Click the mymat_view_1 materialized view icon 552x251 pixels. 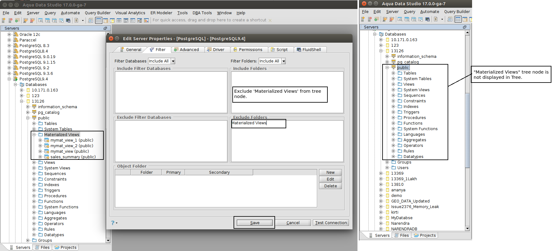click(47, 140)
